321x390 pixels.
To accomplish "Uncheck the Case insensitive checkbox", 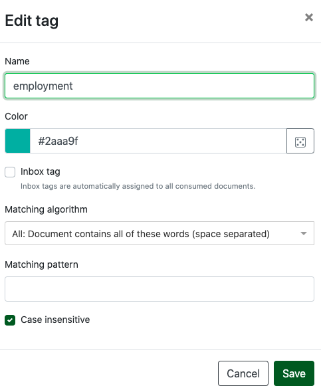I will tap(10, 320).
